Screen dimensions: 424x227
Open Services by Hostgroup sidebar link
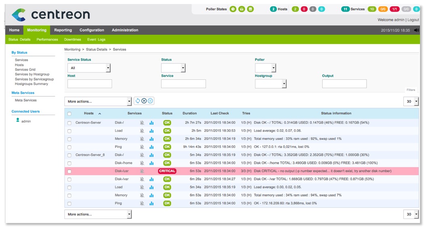pyautogui.click(x=32, y=74)
